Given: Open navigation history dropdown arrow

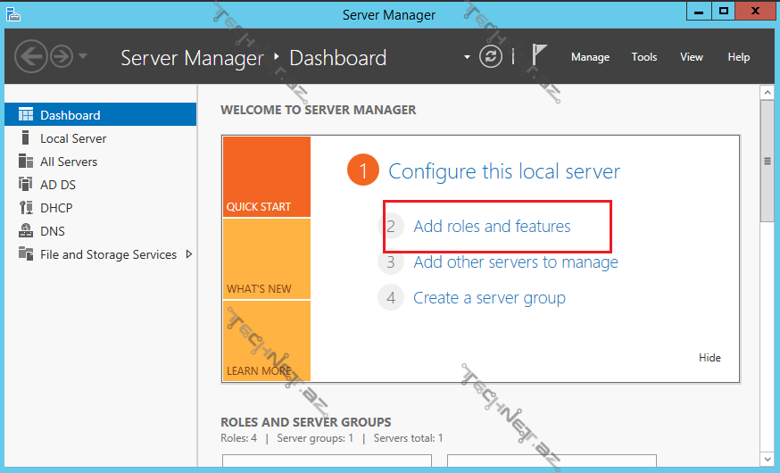Looking at the screenshot, I should click(83, 57).
